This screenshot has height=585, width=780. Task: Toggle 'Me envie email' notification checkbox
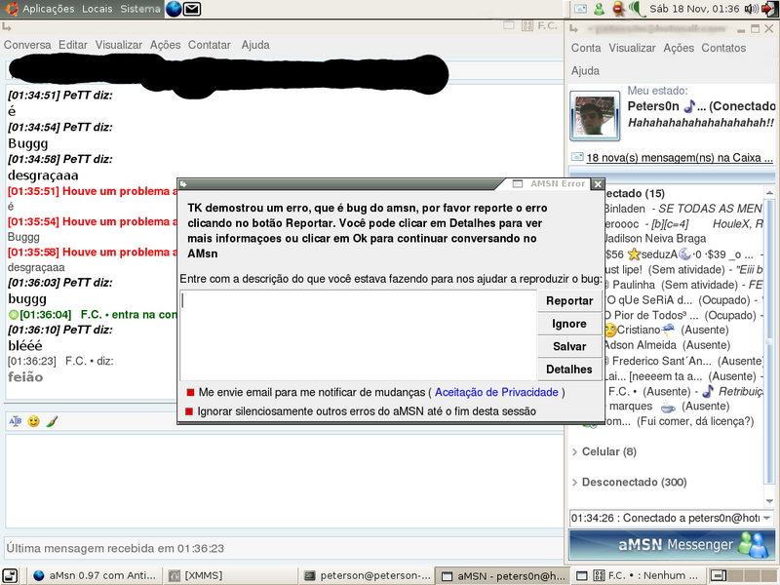pyautogui.click(x=190, y=393)
